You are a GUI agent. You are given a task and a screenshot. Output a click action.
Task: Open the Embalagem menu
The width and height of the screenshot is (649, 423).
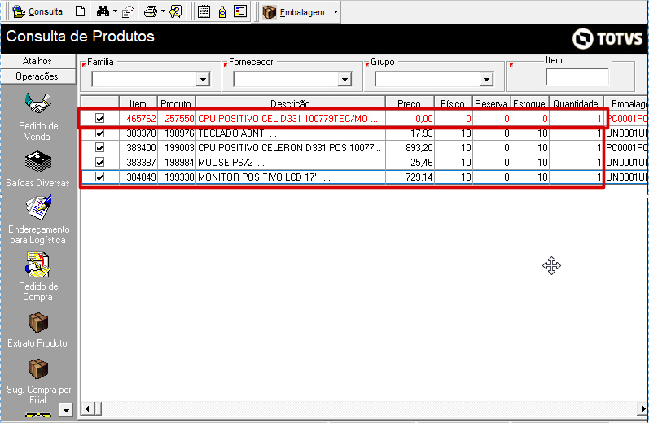[302, 12]
